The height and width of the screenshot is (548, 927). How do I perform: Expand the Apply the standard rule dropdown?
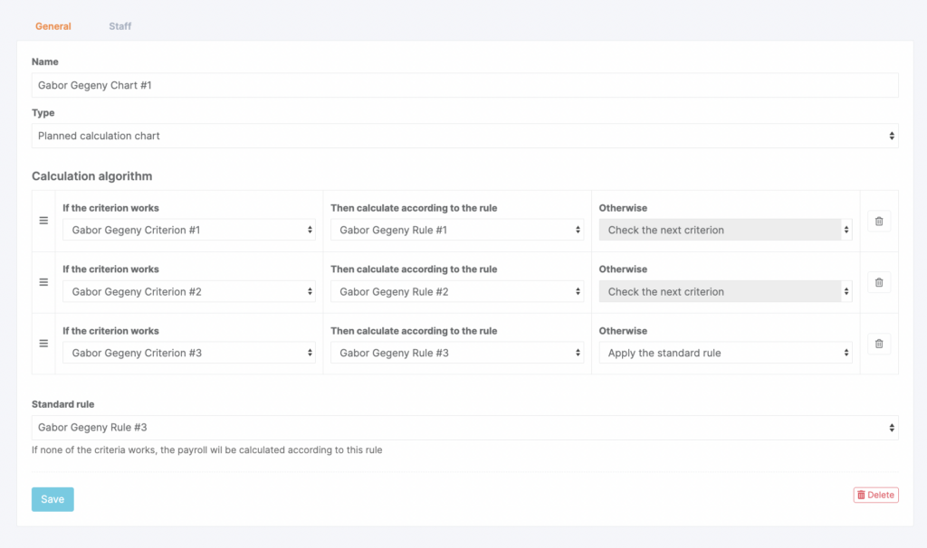(x=725, y=354)
